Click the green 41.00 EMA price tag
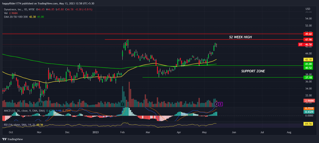This screenshot has height=143, width=319. point(308,64)
